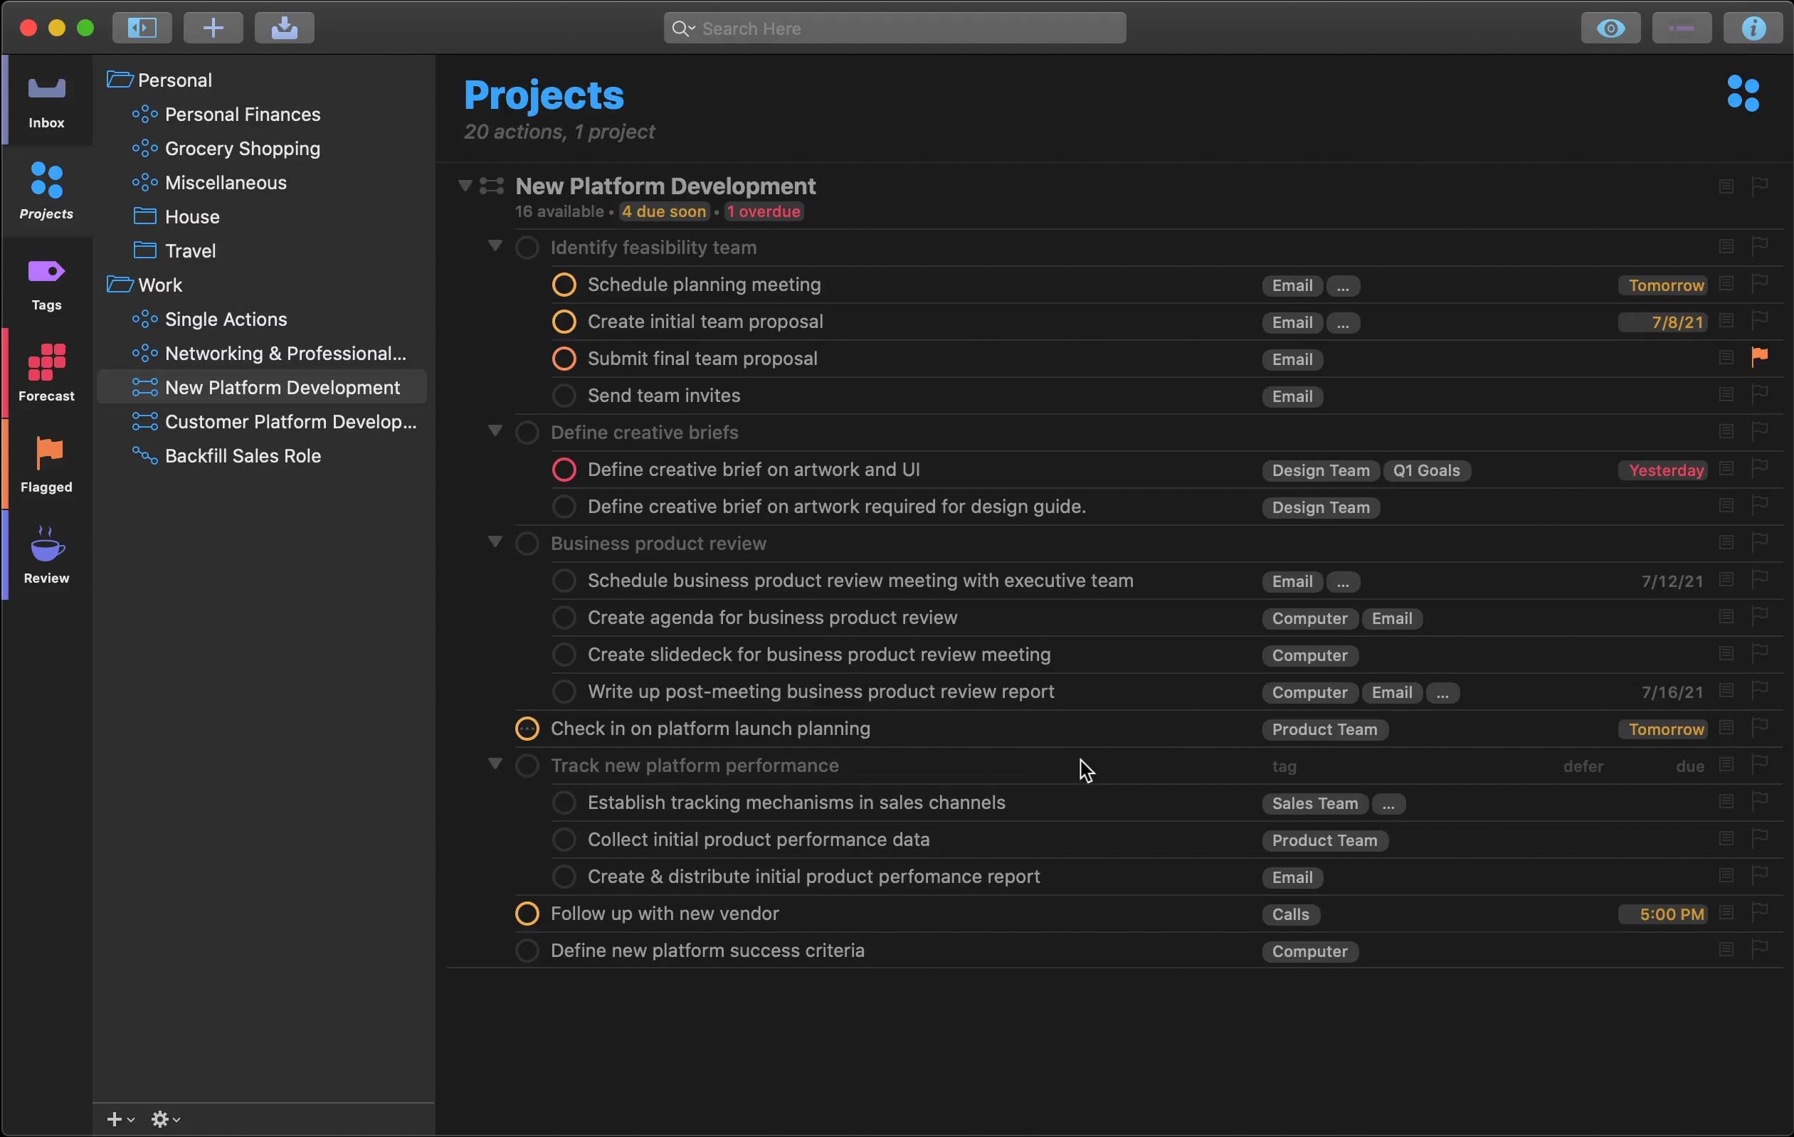
Task: Click Backfill Sales Role project in sidebar
Action: (x=242, y=458)
